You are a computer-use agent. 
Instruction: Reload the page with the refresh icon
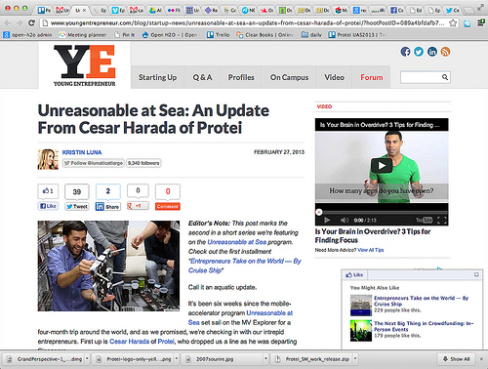pyautogui.click(x=31, y=22)
